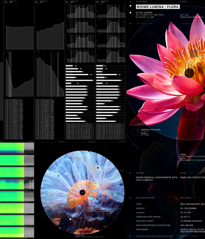Open the steadily descending area chart
This screenshot has height=239, width=205.
pyautogui.click(x=50, y=74)
